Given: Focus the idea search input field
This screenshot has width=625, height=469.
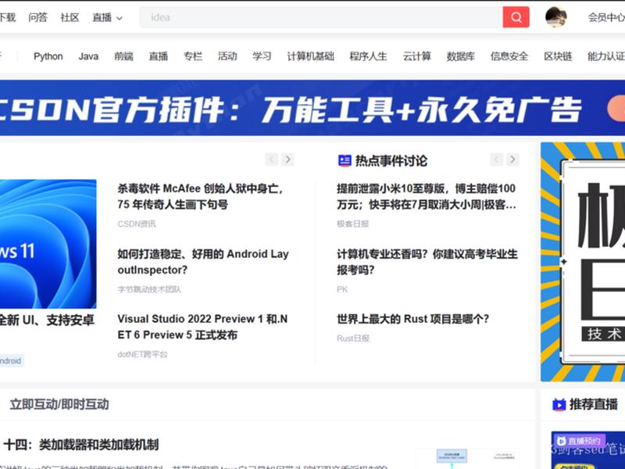Looking at the screenshot, I should tap(321, 17).
